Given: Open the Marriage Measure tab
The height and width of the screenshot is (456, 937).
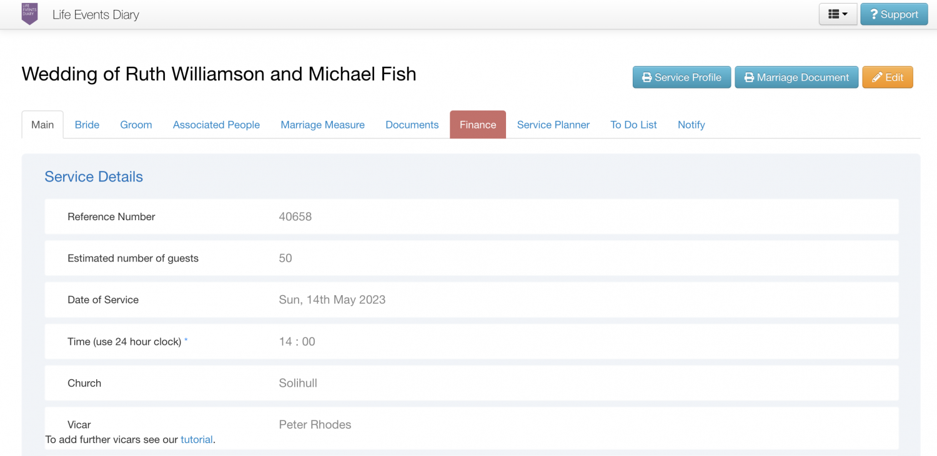Looking at the screenshot, I should (322, 125).
